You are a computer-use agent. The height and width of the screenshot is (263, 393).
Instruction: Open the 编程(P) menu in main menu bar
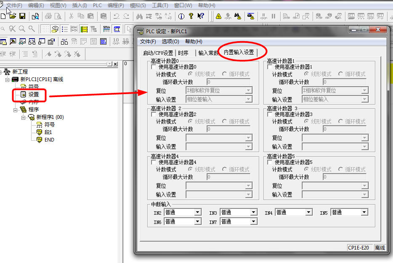[116, 5]
